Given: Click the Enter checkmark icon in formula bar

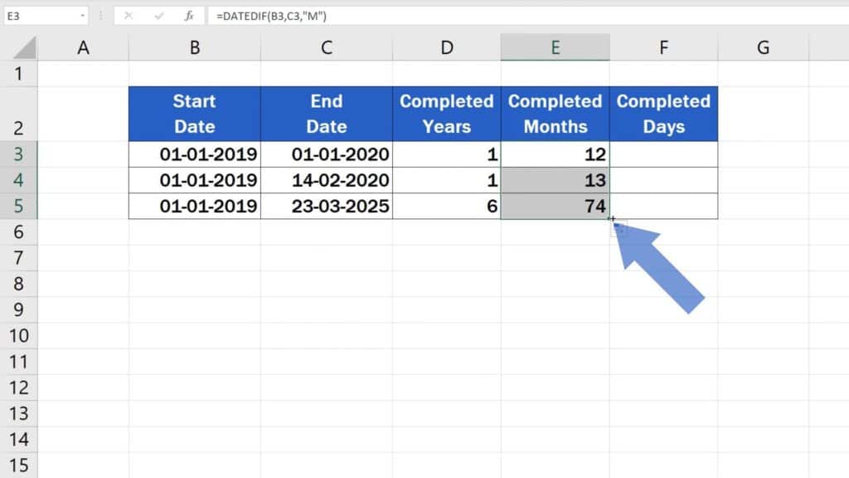Looking at the screenshot, I should 158,16.
